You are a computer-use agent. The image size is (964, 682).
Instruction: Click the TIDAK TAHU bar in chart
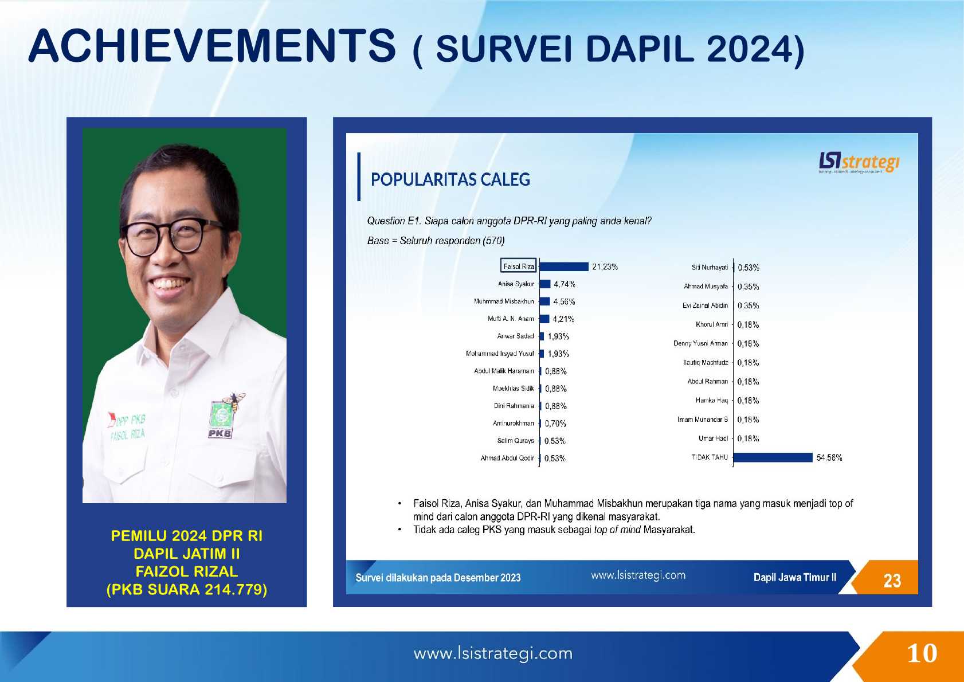(773, 457)
